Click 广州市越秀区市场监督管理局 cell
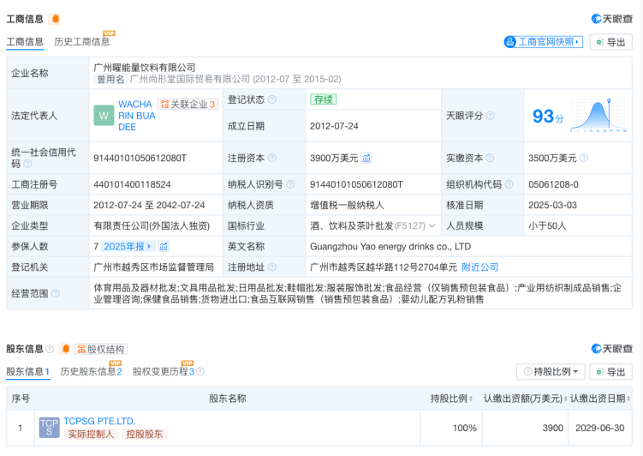The height and width of the screenshot is (456, 643). click(154, 267)
